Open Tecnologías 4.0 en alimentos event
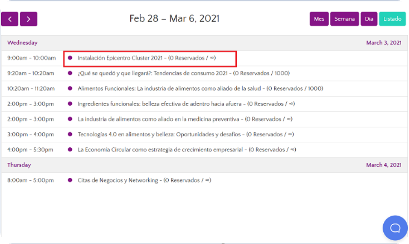 pos(185,134)
